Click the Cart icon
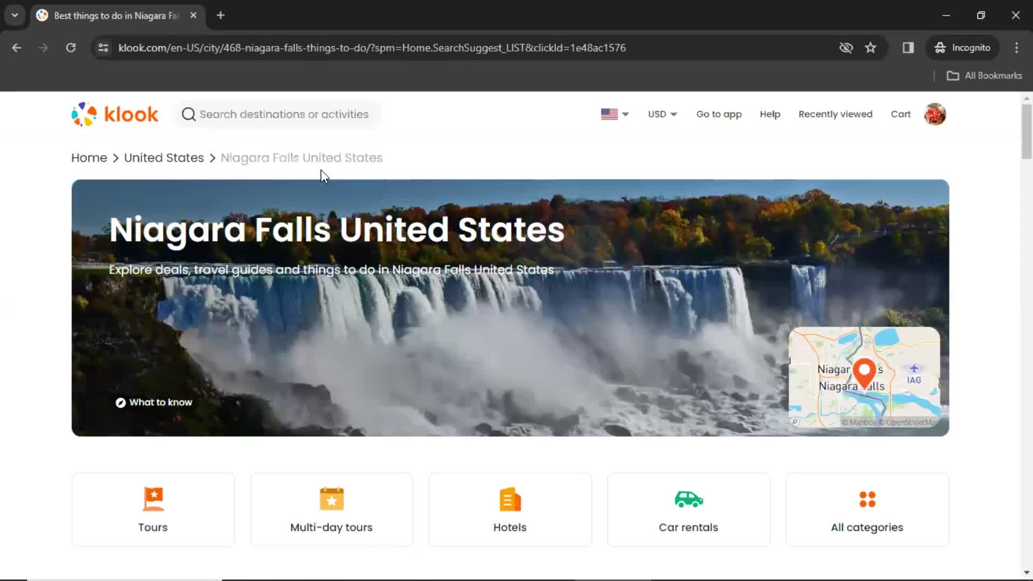 click(x=901, y=114)
